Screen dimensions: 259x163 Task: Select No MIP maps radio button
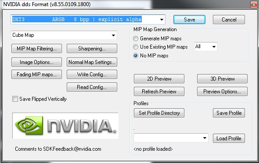tap(136, 56)
